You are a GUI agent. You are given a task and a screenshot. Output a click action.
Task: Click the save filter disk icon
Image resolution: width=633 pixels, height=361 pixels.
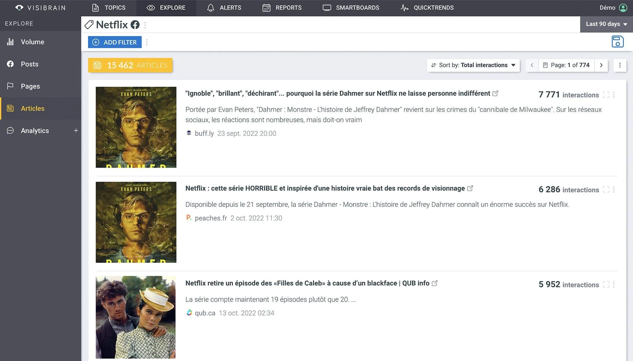tap(617, 42)
